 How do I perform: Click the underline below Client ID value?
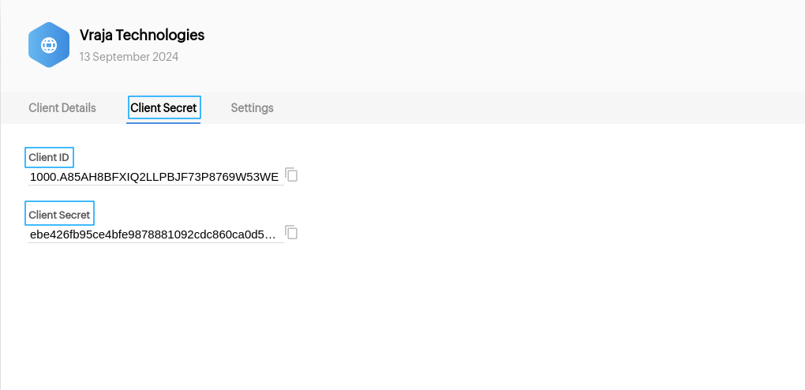pos(156,185)
